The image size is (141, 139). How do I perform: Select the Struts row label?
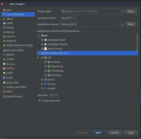pos(51,80)
